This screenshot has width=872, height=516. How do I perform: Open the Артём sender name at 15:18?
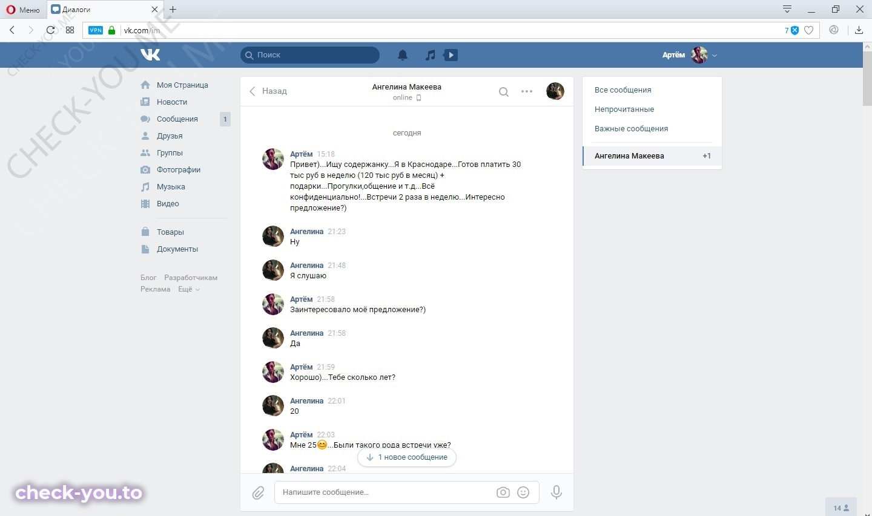point(302,154)
